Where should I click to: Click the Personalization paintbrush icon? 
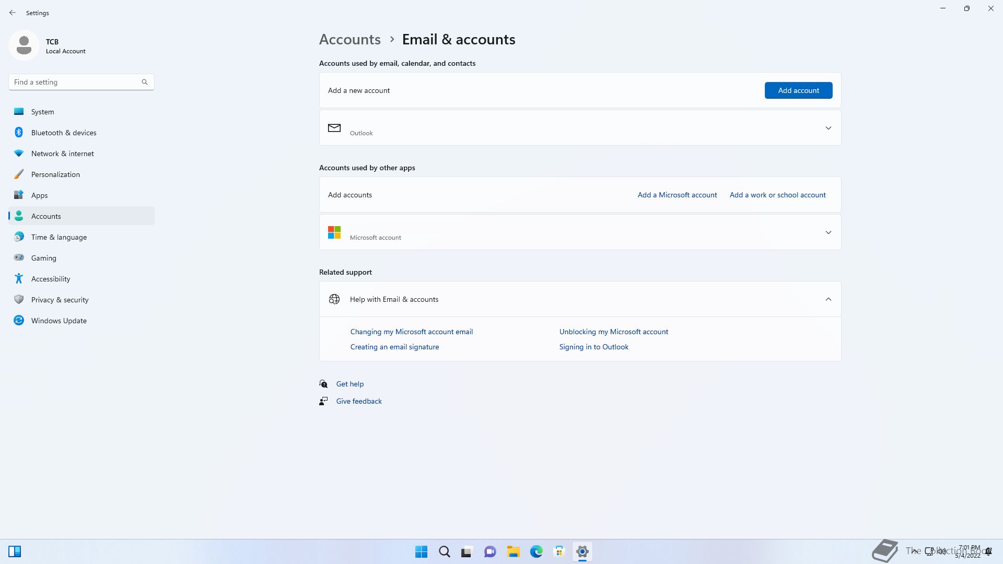(19, 174)
